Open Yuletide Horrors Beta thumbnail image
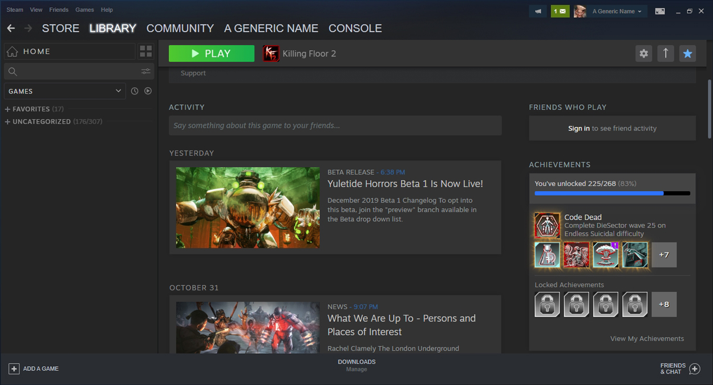The image size is (713, 385). (x=248, y=208)
